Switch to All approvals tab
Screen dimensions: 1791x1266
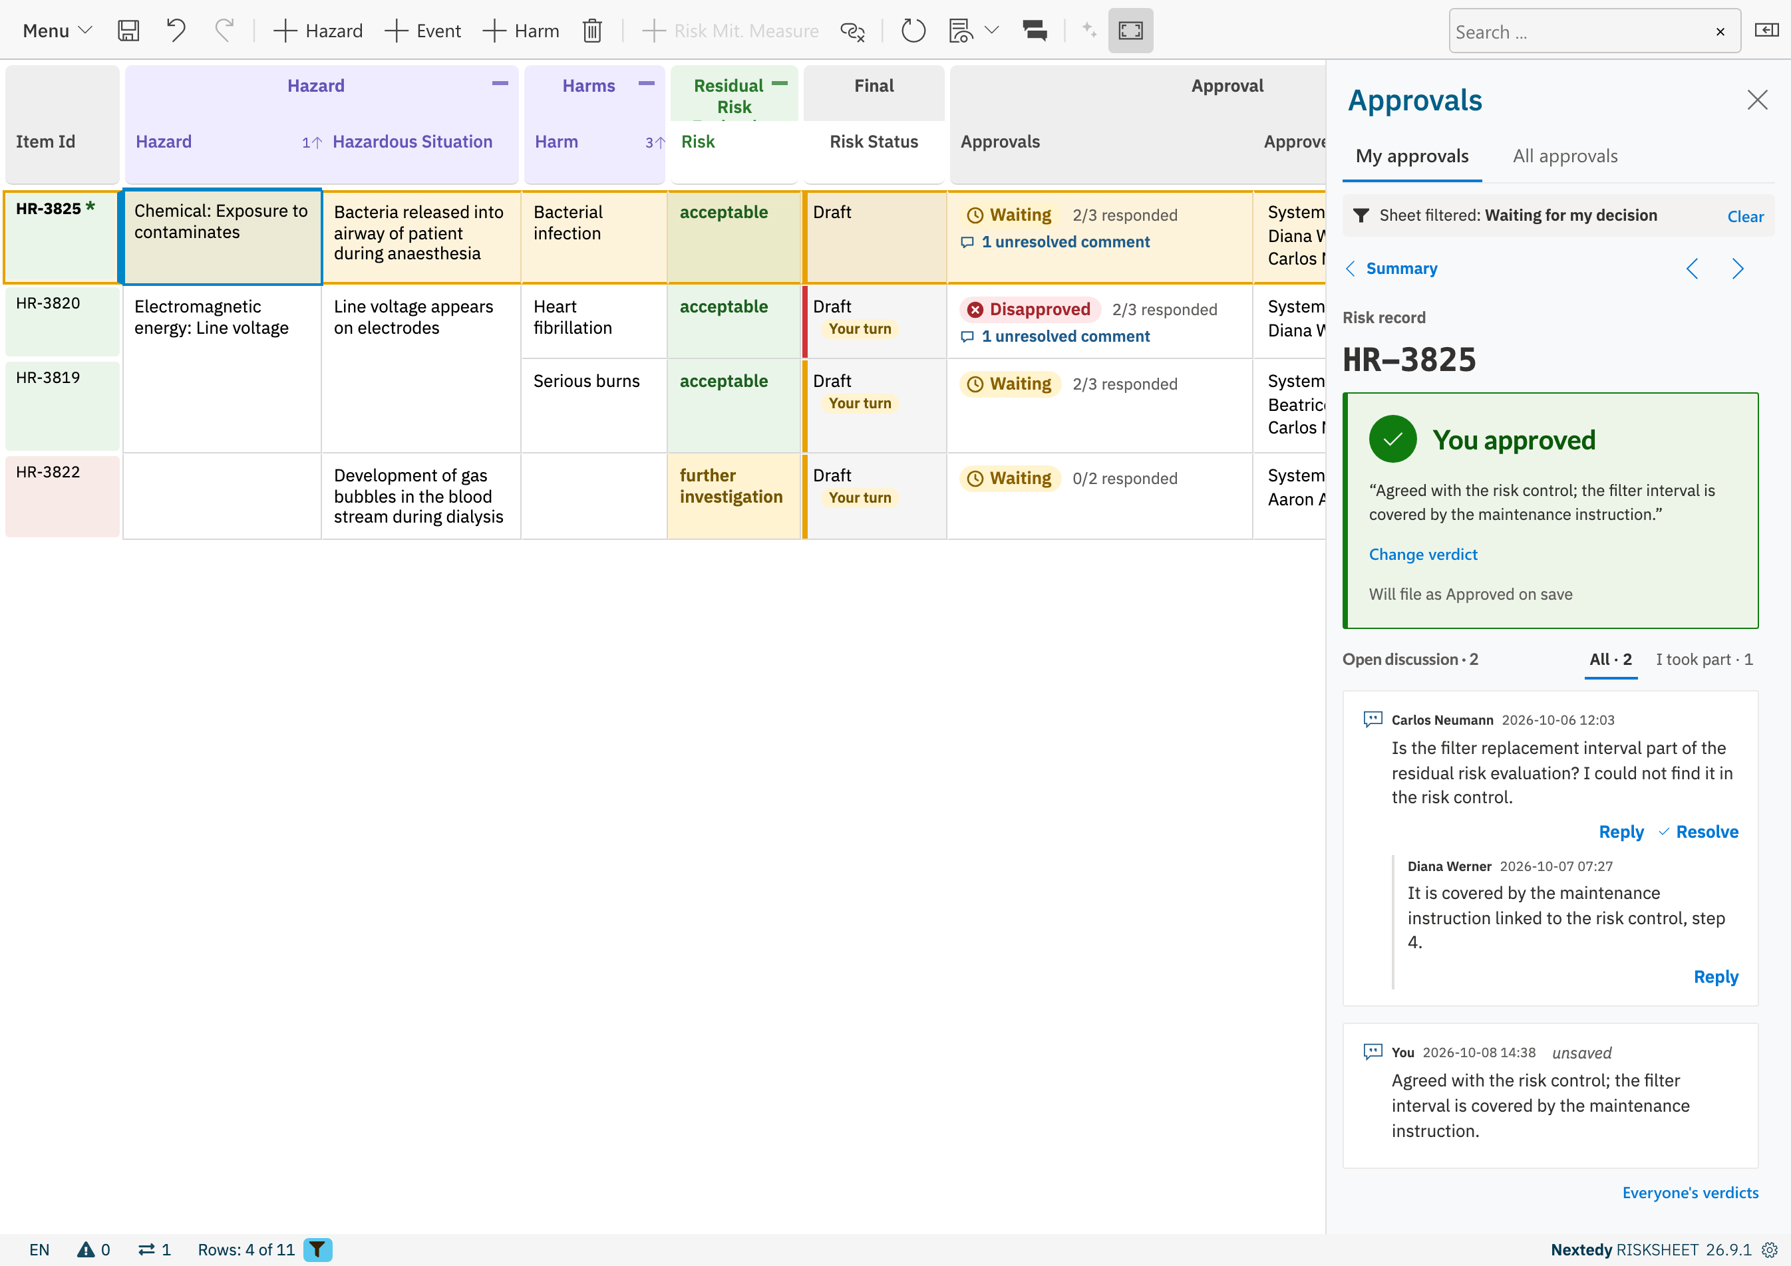pyautogui.click(x=1565, y=157)
